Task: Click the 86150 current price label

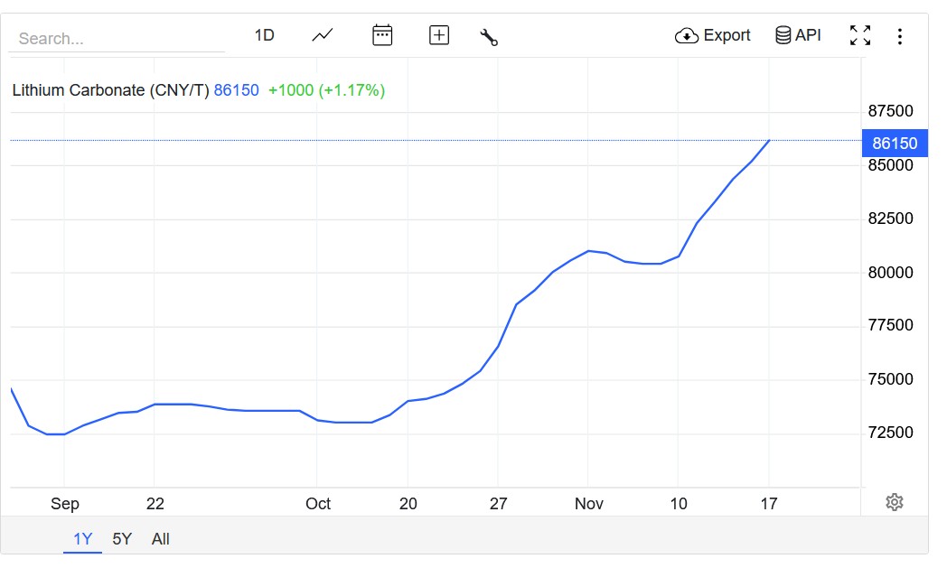Action: (x=895, y=144)
